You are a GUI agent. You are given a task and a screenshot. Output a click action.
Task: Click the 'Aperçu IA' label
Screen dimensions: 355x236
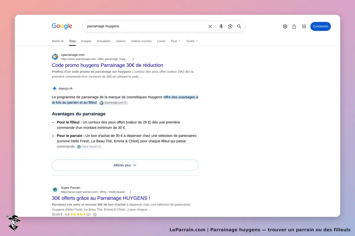tap(65, 88)
